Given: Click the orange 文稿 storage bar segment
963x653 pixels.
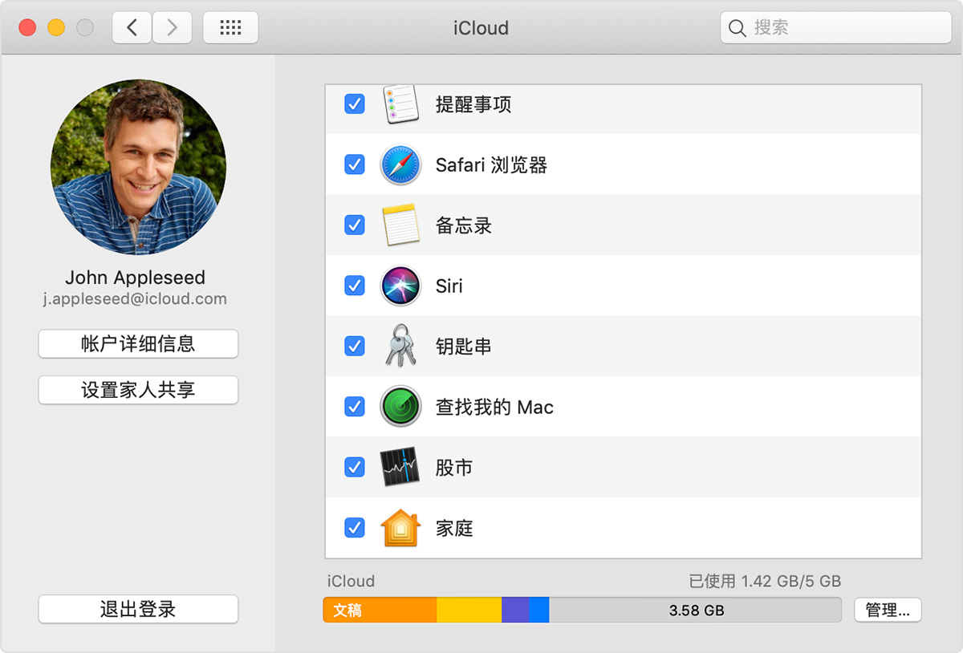Looking at the screenshot, I should (380, 610).
